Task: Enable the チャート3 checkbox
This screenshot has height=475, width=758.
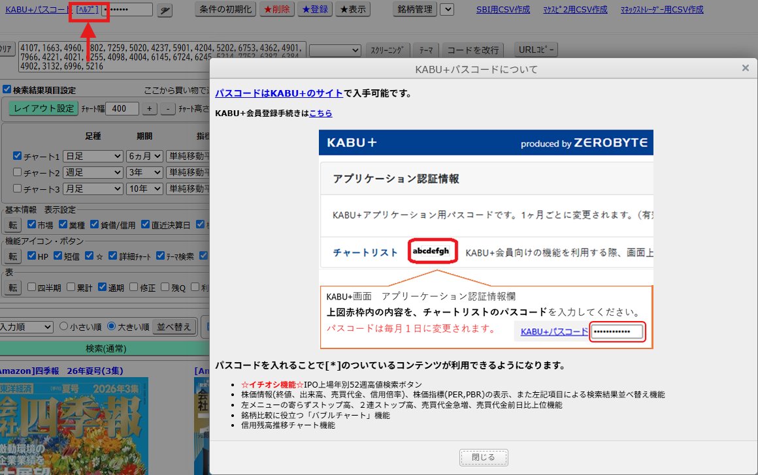Action: click(x=18, y=189)
